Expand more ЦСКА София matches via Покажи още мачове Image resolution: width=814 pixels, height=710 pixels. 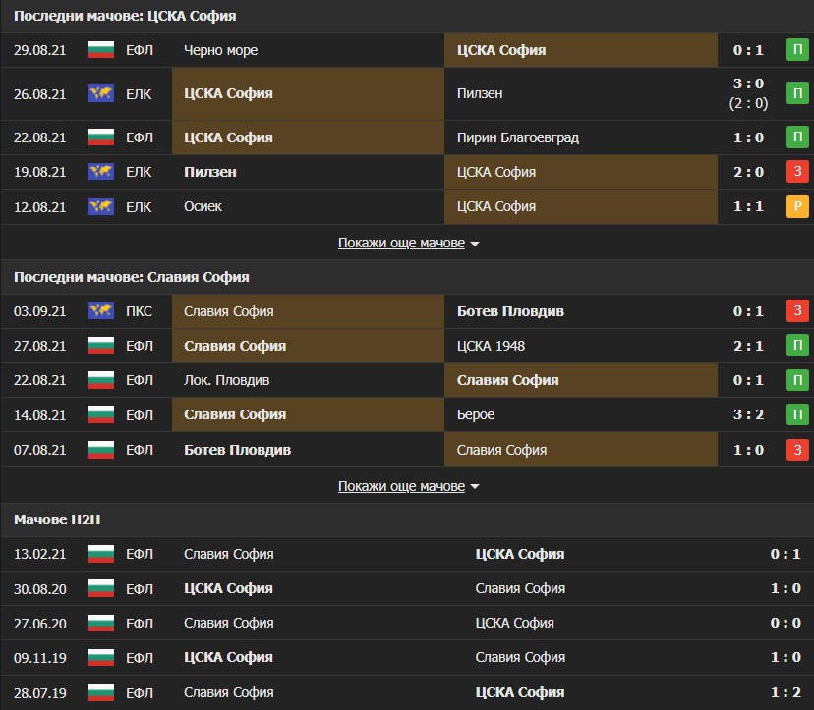(x=409, y=243)
